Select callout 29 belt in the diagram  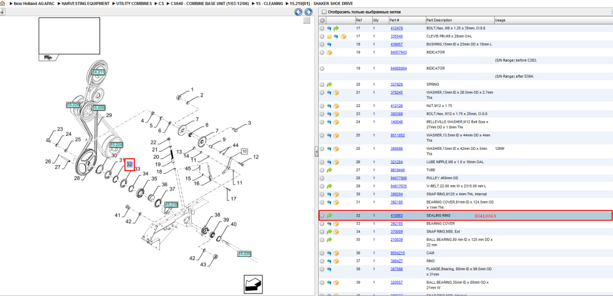[109, 115]
